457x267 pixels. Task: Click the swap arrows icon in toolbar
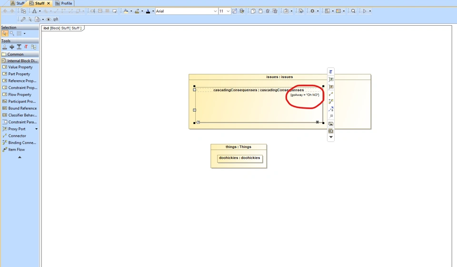coord(56,19)
